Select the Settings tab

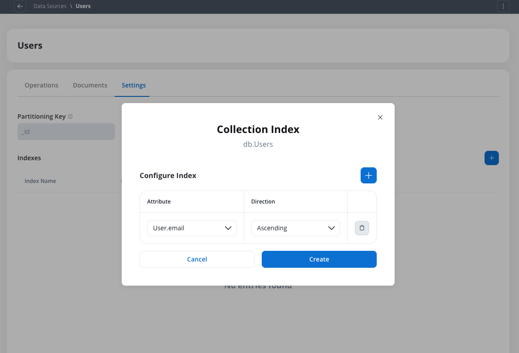click(134, 85)
